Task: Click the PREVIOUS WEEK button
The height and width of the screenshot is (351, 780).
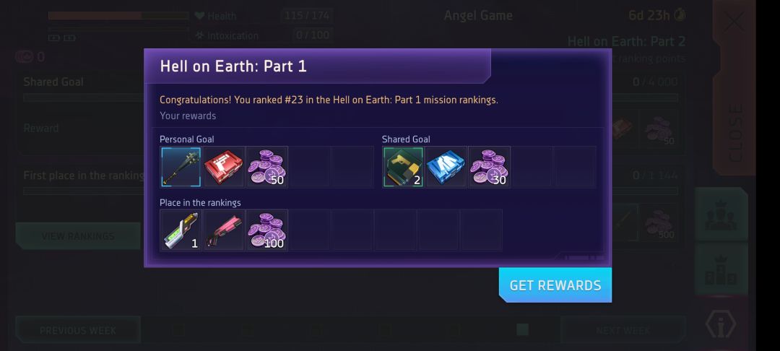Action: [x=77, y=330]
